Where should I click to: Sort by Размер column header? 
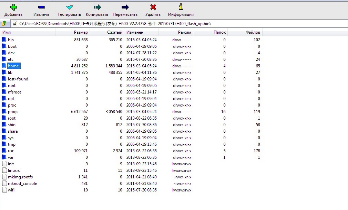72,32
